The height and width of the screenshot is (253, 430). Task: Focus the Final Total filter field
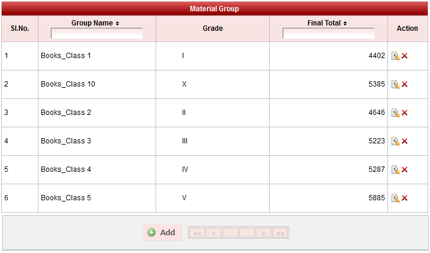click(328, 34)
